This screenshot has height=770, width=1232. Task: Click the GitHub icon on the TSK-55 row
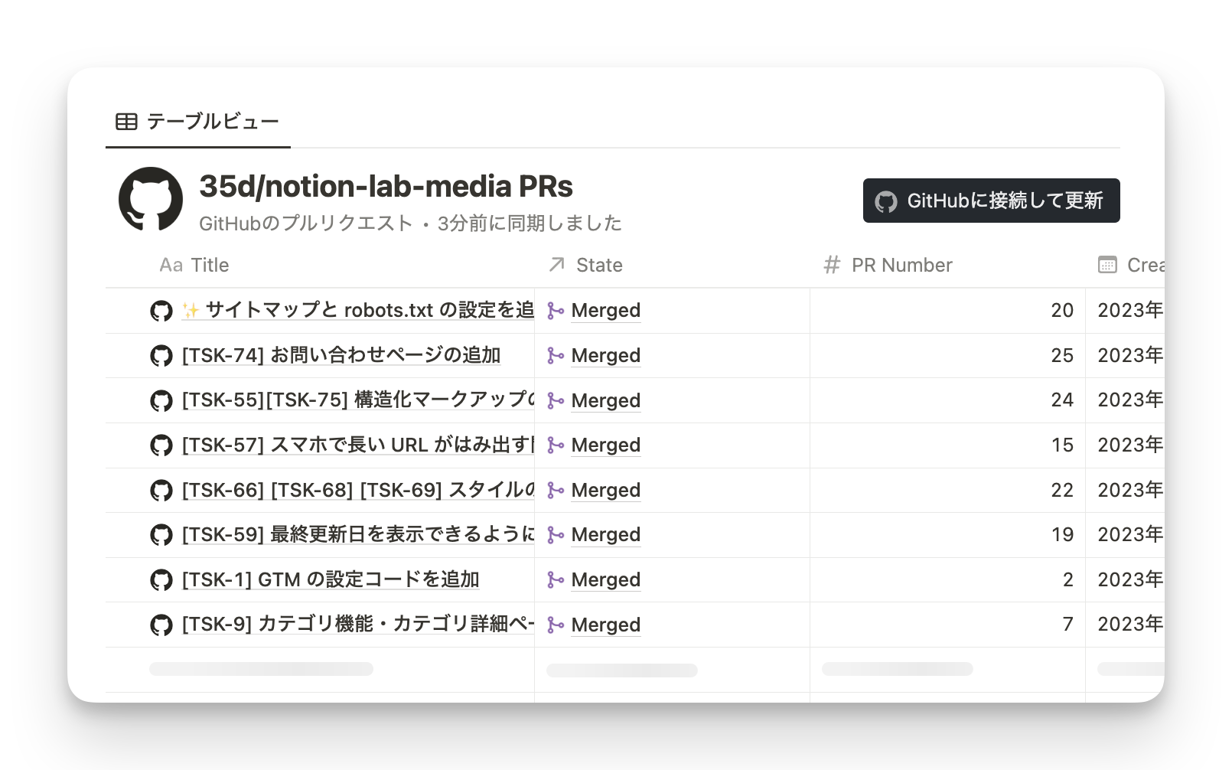(x=161, y=400)
